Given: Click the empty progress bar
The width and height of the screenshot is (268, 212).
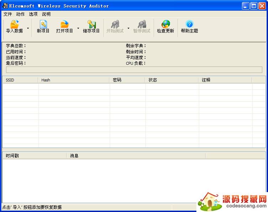Looking at the screenshot, I should [x=134, y=70].
